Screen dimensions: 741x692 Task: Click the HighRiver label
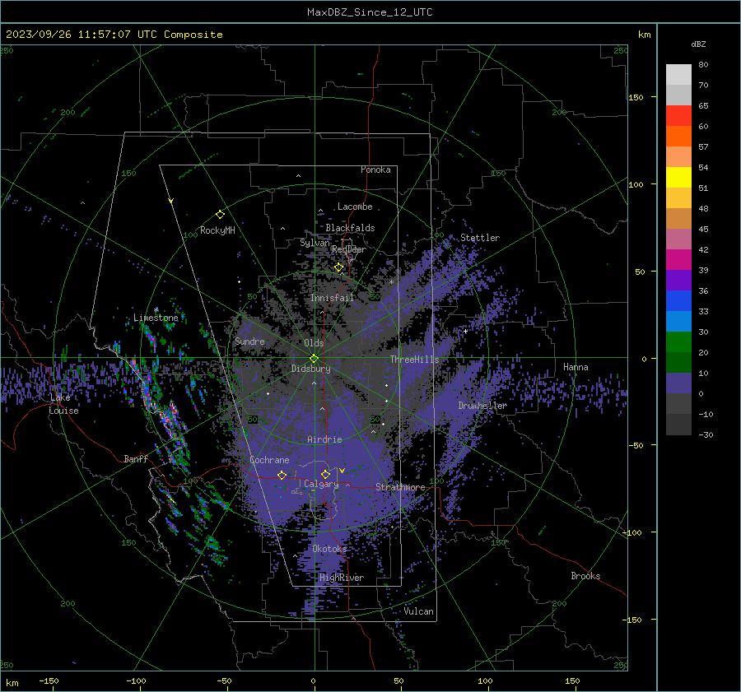pyautogui.click(x=342, y=578)
